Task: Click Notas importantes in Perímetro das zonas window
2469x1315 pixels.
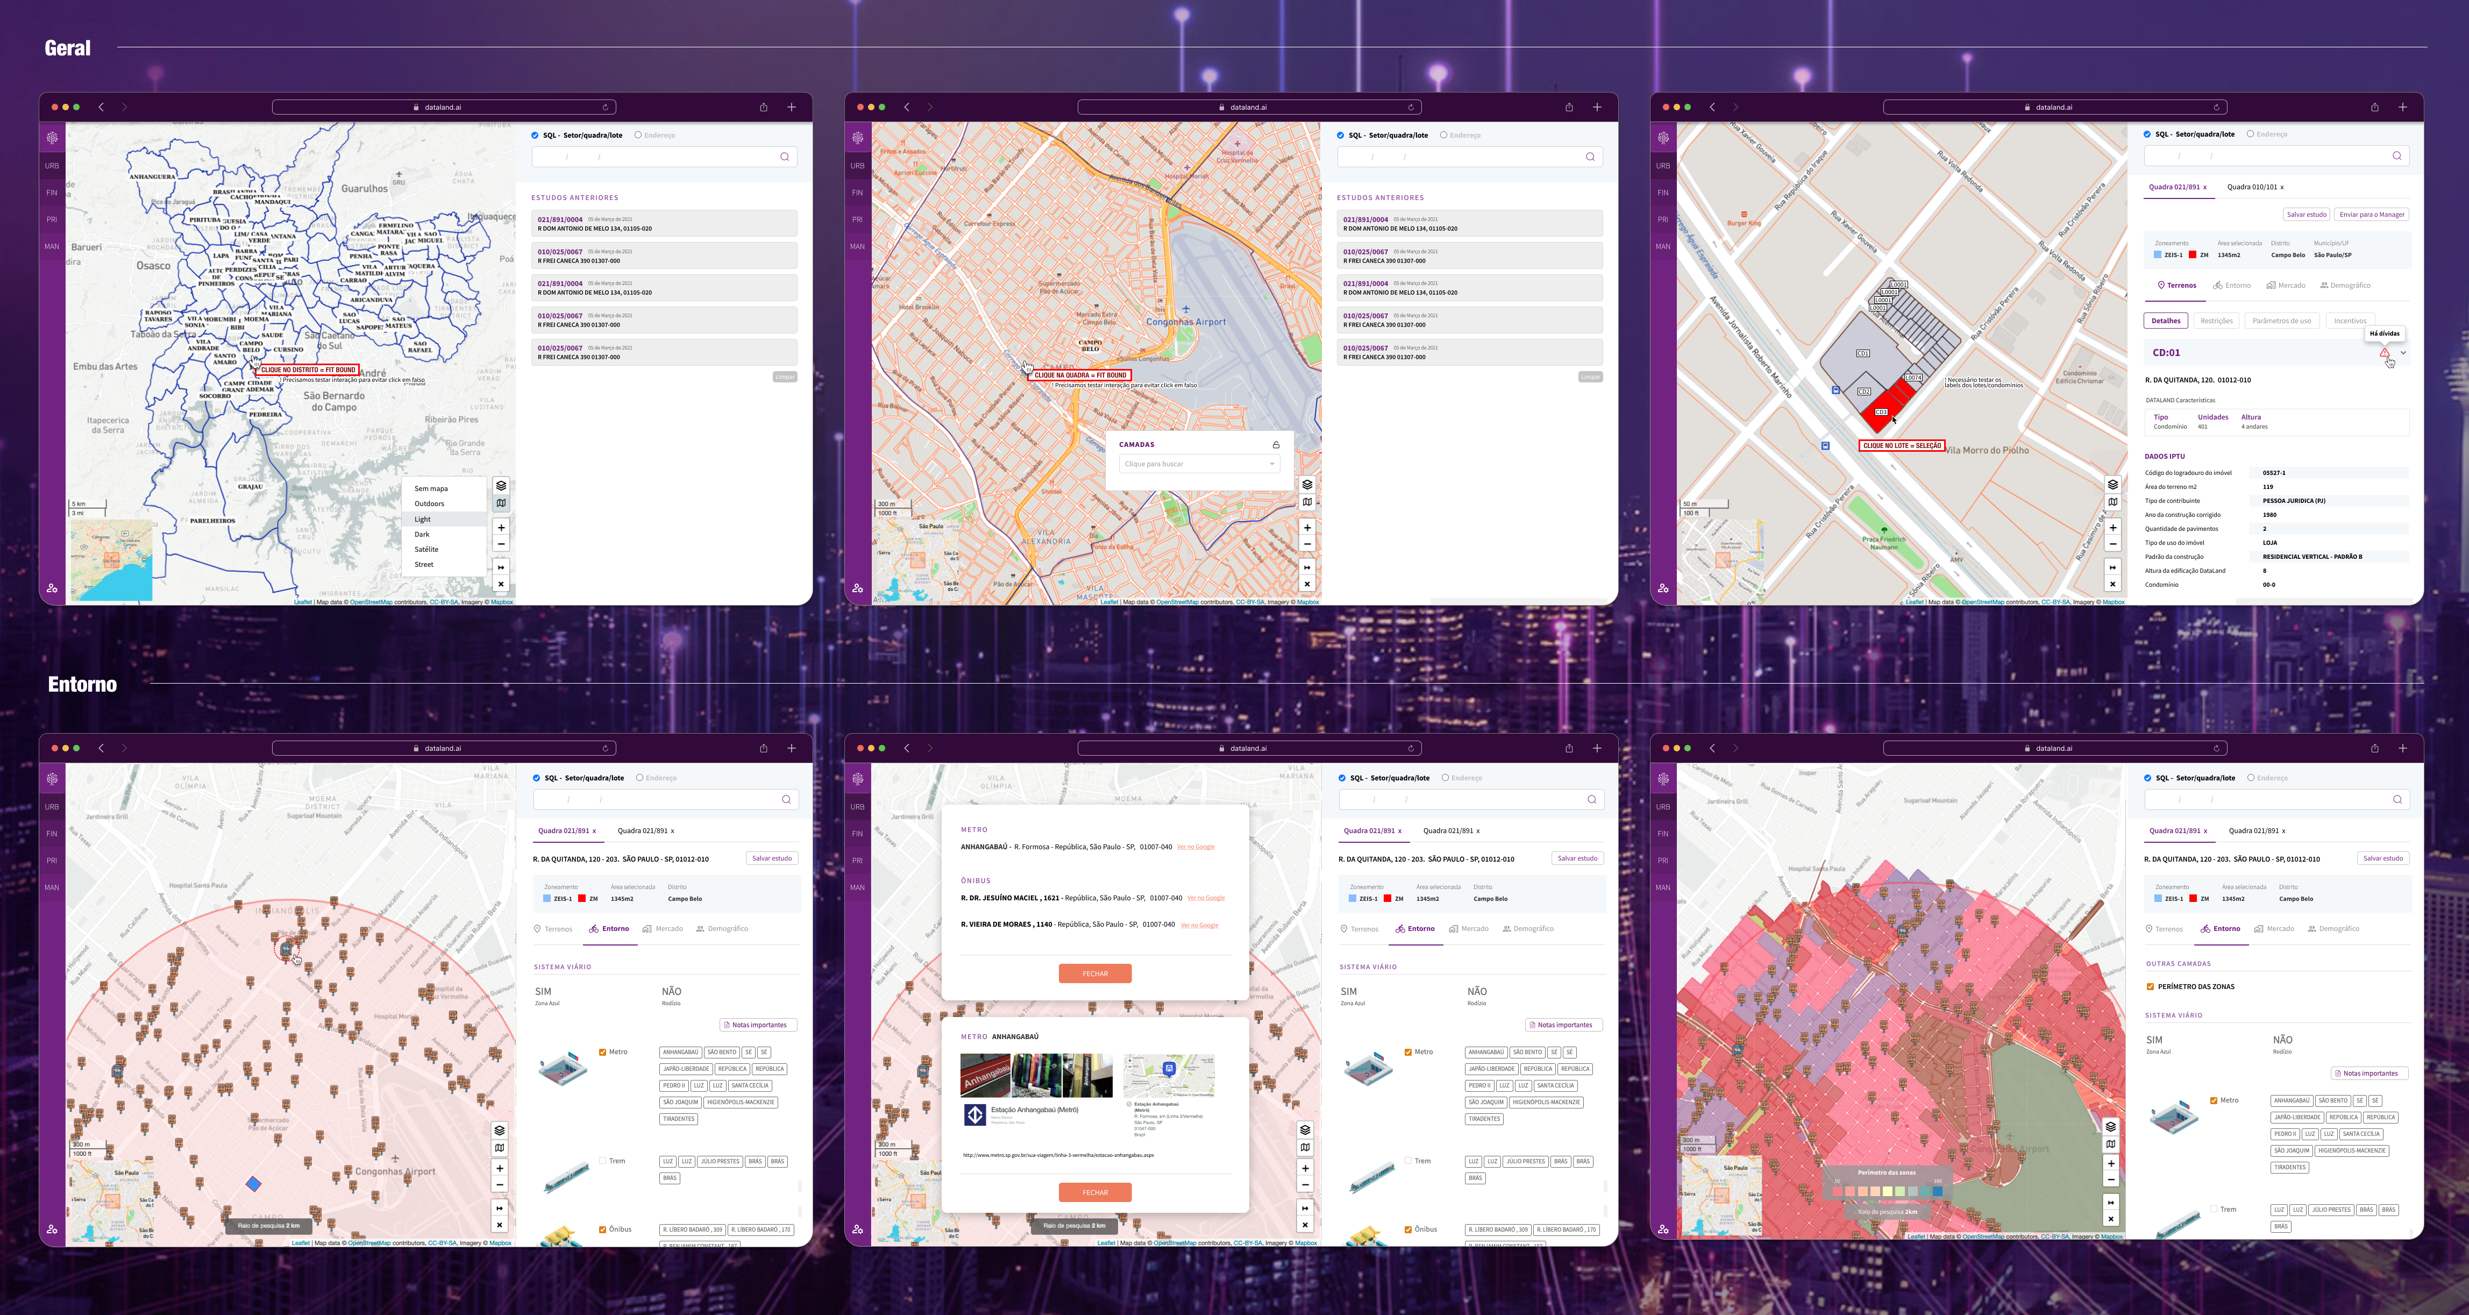Action: coord(2370,1074)
